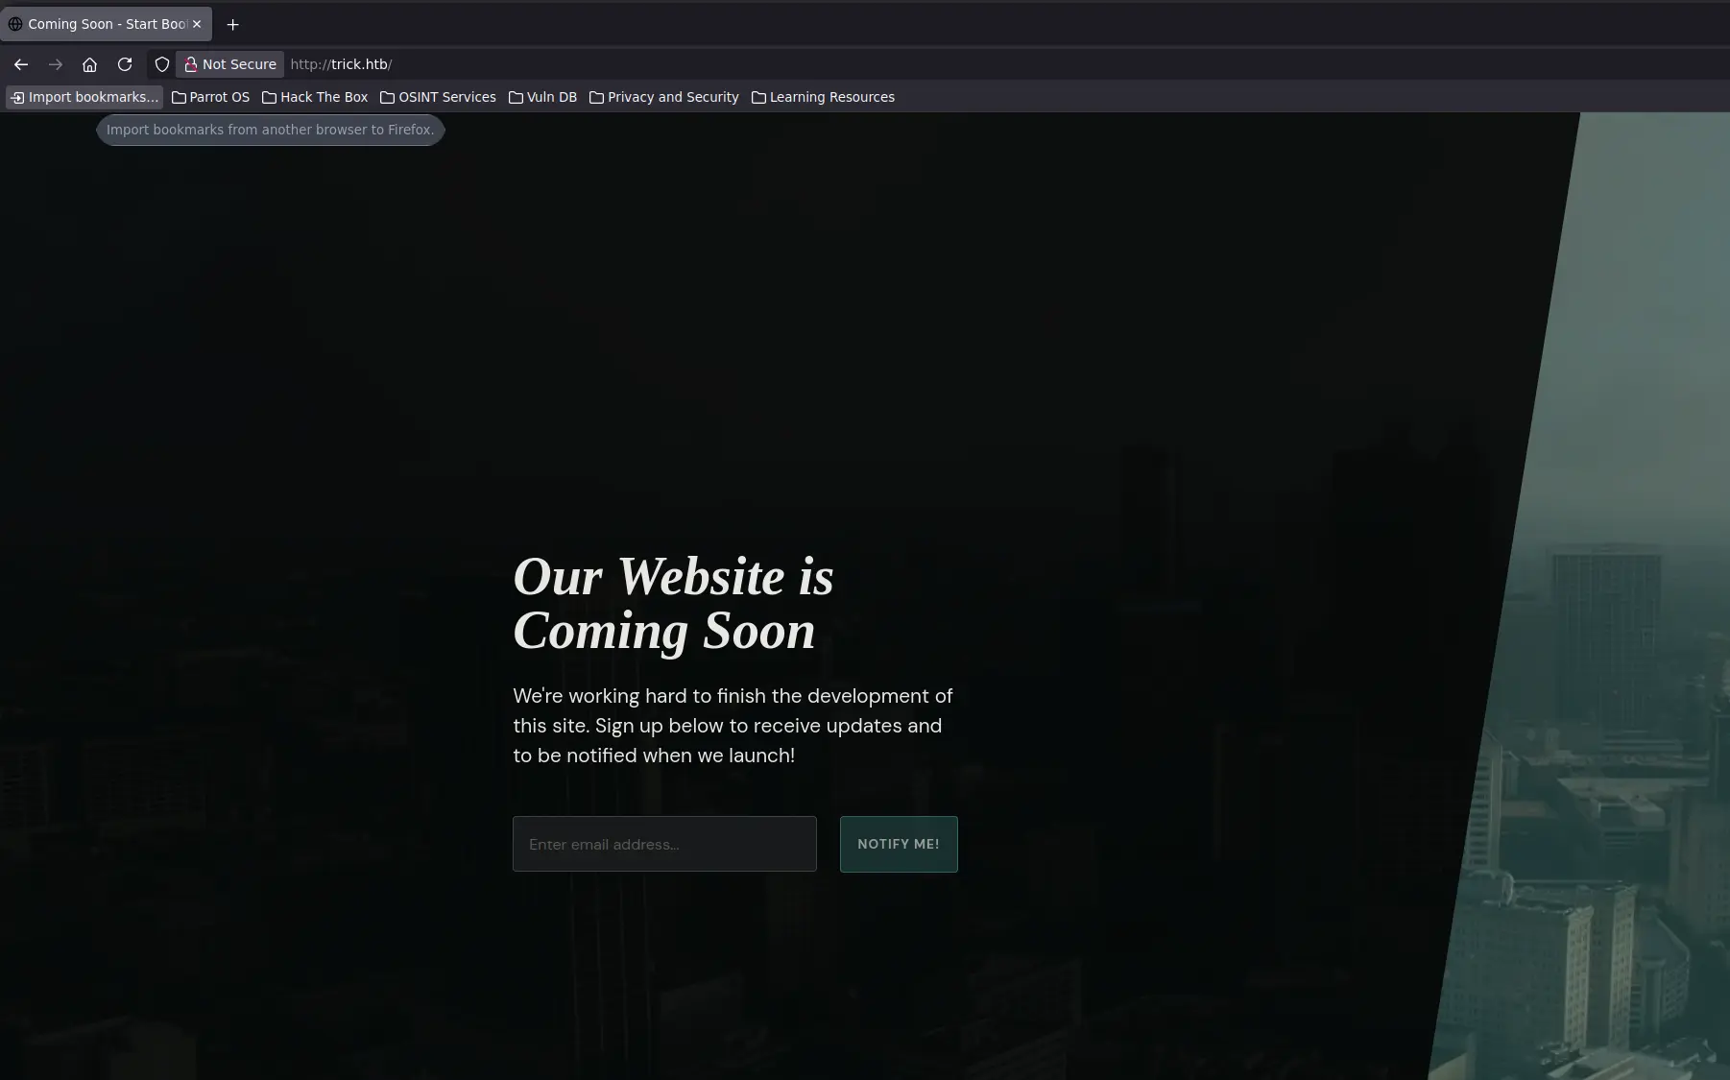The width and height of the screenshot is (1730, 1080).
Task: Click the Our Website is Coming Soon heading
Action: click(673, 604)
